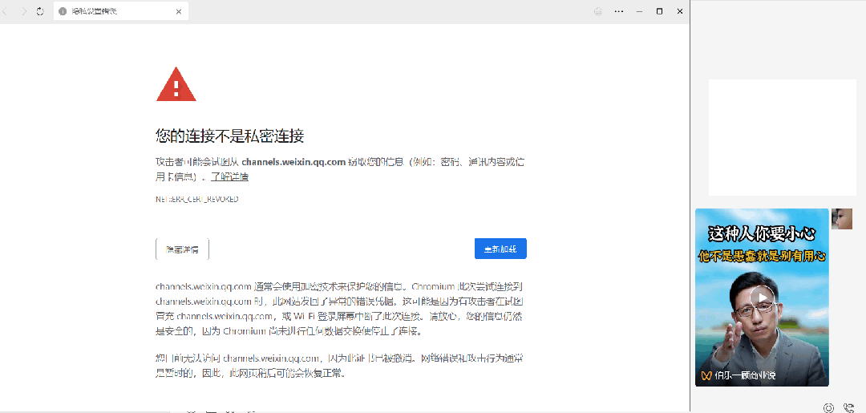This screenshot has height=413, width=866.
Task: Start a voice call from the chat panel
Action: pos(849,408)
